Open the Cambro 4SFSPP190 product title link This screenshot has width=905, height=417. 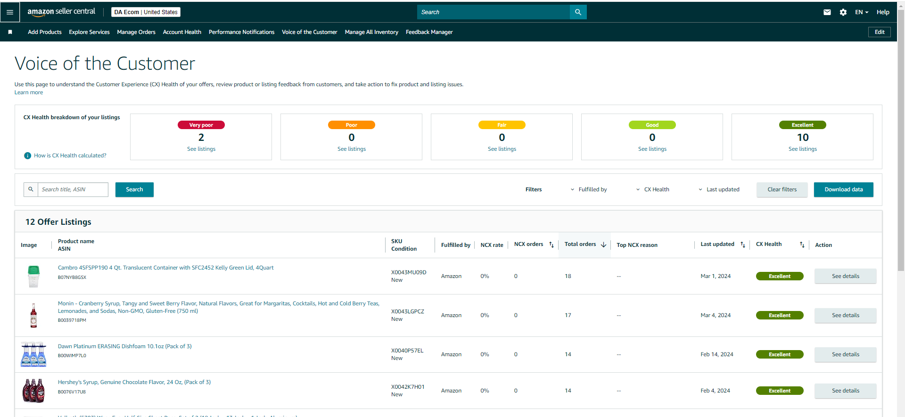click(x=166, y=268)
